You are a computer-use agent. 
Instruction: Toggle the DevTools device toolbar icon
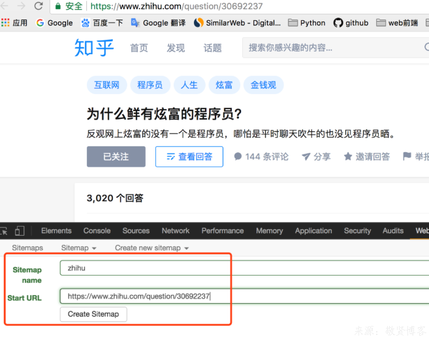point(20,231)
